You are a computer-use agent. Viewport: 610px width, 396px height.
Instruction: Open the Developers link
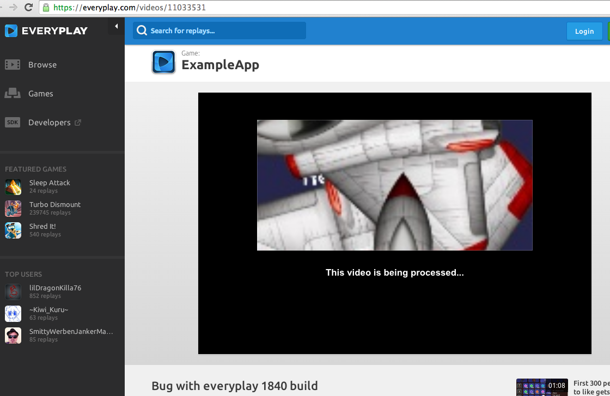coord(50,122)
